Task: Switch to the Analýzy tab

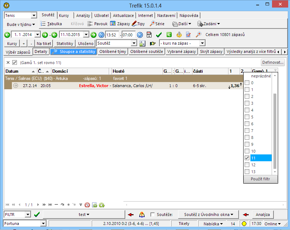Action: click(x=83, y=15)
